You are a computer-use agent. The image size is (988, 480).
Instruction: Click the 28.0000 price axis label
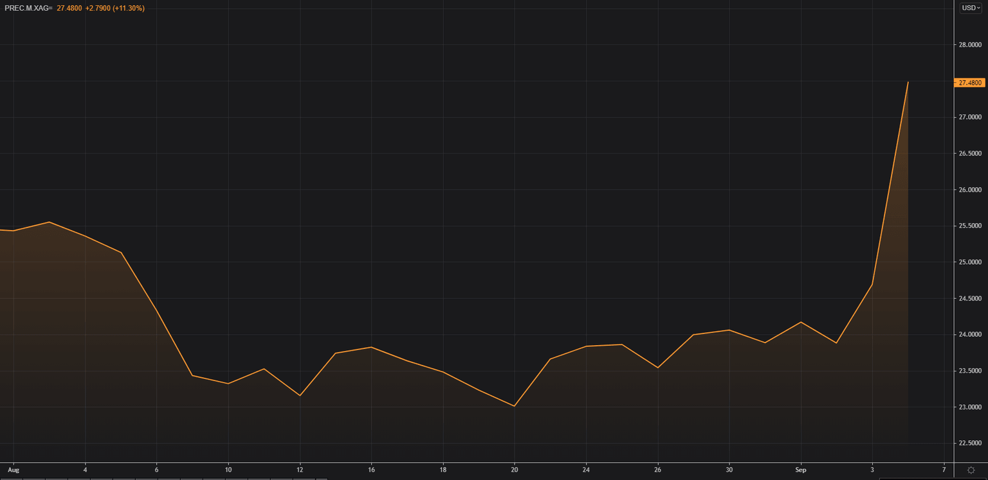[x=970, y=45]
